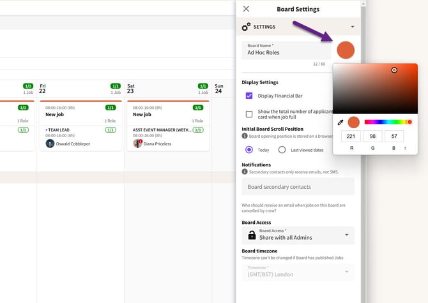Image resolution: width=428 pixels, height=303 pixels.
Task: Click the settings gears icon
Action: point(246,26)
